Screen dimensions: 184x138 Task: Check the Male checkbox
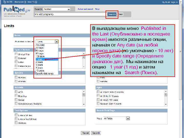point(98,77)
